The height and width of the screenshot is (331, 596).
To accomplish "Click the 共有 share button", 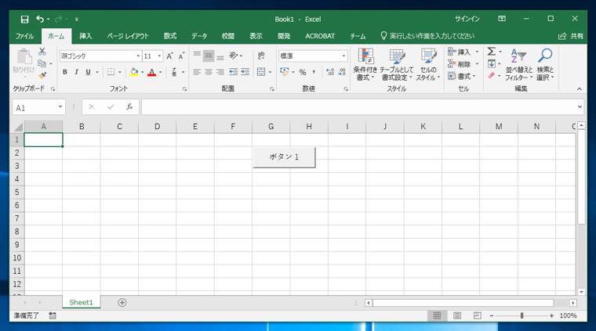I will [x=571, y=36].
